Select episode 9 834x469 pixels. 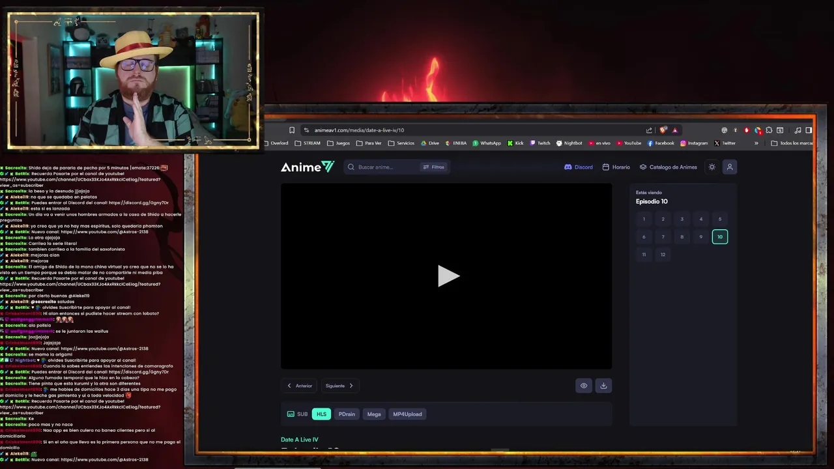(701, 236)
